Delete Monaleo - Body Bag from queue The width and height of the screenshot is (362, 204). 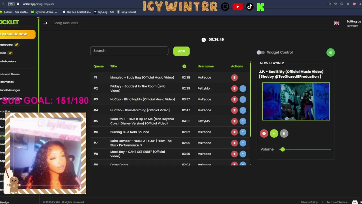click(234, 77)
